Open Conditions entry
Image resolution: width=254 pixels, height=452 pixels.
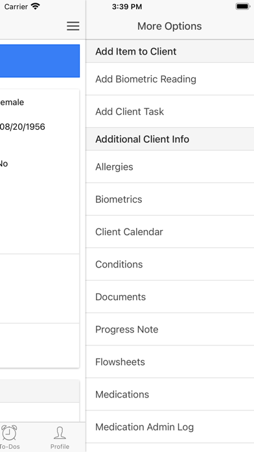[170, 264]
